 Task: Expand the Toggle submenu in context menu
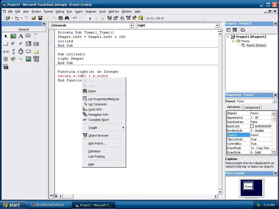coord(104,128)
